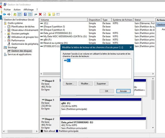Click the Observateur d'événements icon
This screenshot has width=165, height=138.
(9, 30)
